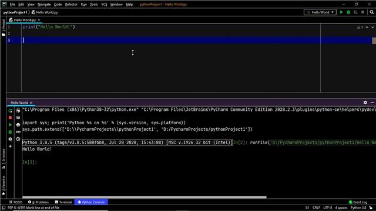Open the Refactor menu
The height and width of the screenshot is (211, 376).
point(71,4)
